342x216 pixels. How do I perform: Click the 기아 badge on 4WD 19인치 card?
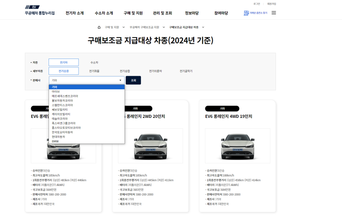pos(222,108)
